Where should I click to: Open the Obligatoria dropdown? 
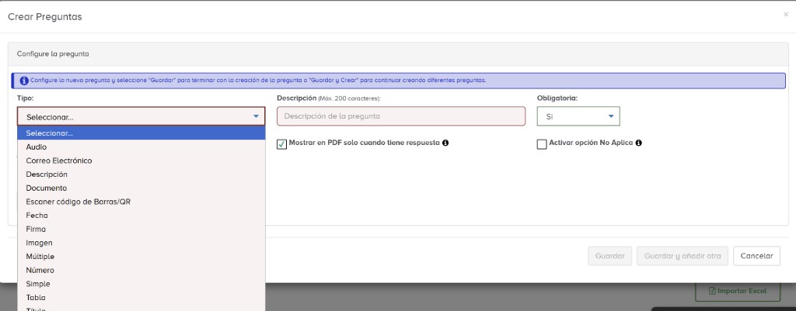(x=578, y=116)
